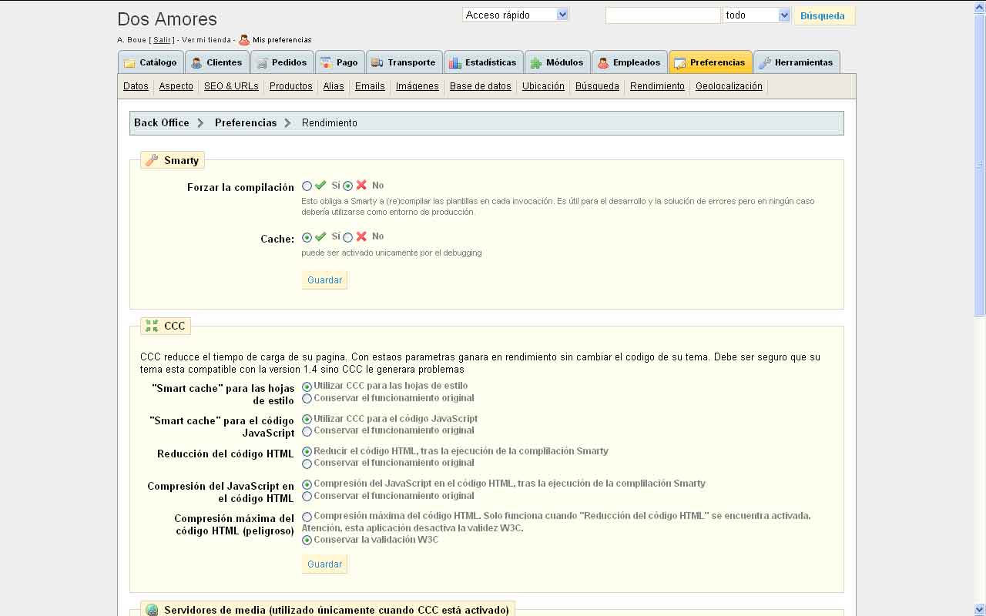Open the Acceso rápido dropdown

click(515, 15)
